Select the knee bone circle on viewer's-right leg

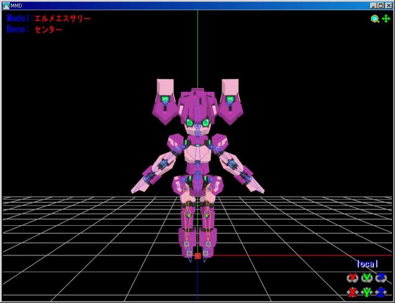207,213
